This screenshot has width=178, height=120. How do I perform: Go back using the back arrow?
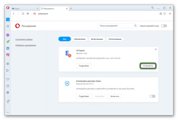14,14
